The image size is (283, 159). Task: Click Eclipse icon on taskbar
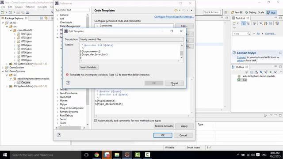click(x=127, y=155)
